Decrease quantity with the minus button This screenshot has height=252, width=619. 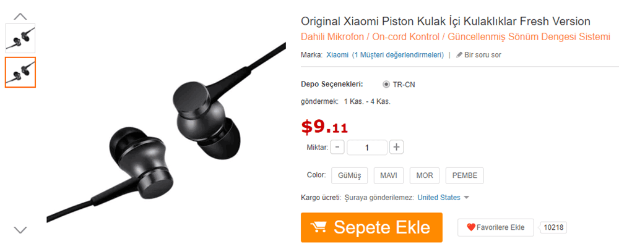click(x=337, y=147)
